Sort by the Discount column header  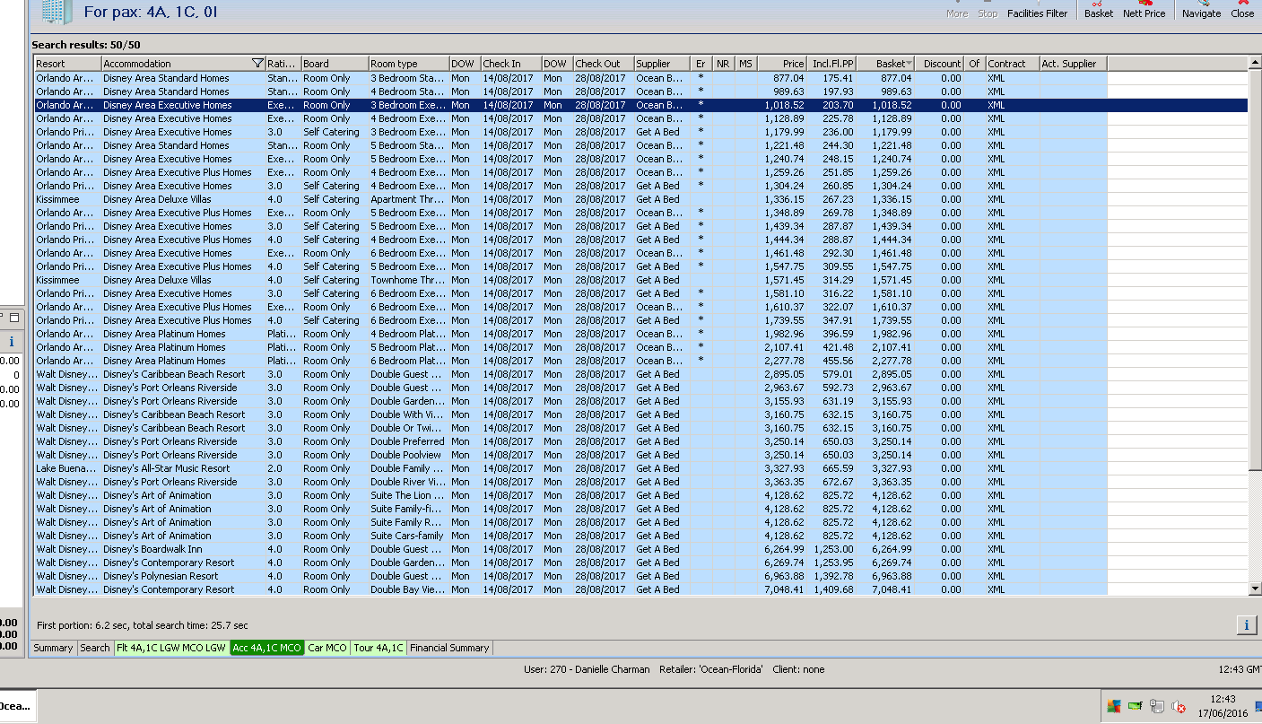click(939, 64)
